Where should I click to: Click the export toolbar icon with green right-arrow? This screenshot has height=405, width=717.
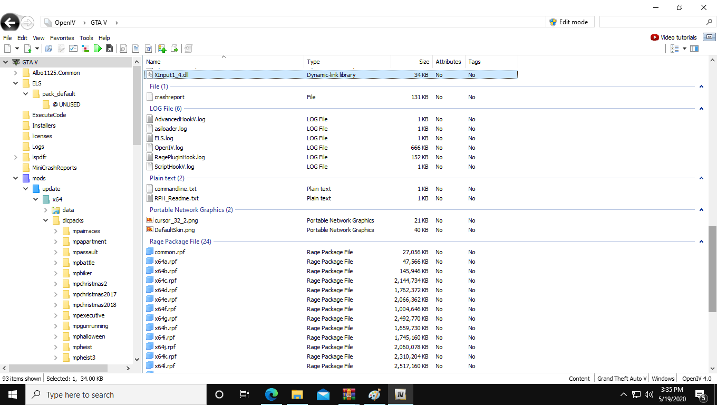[175, 49]
